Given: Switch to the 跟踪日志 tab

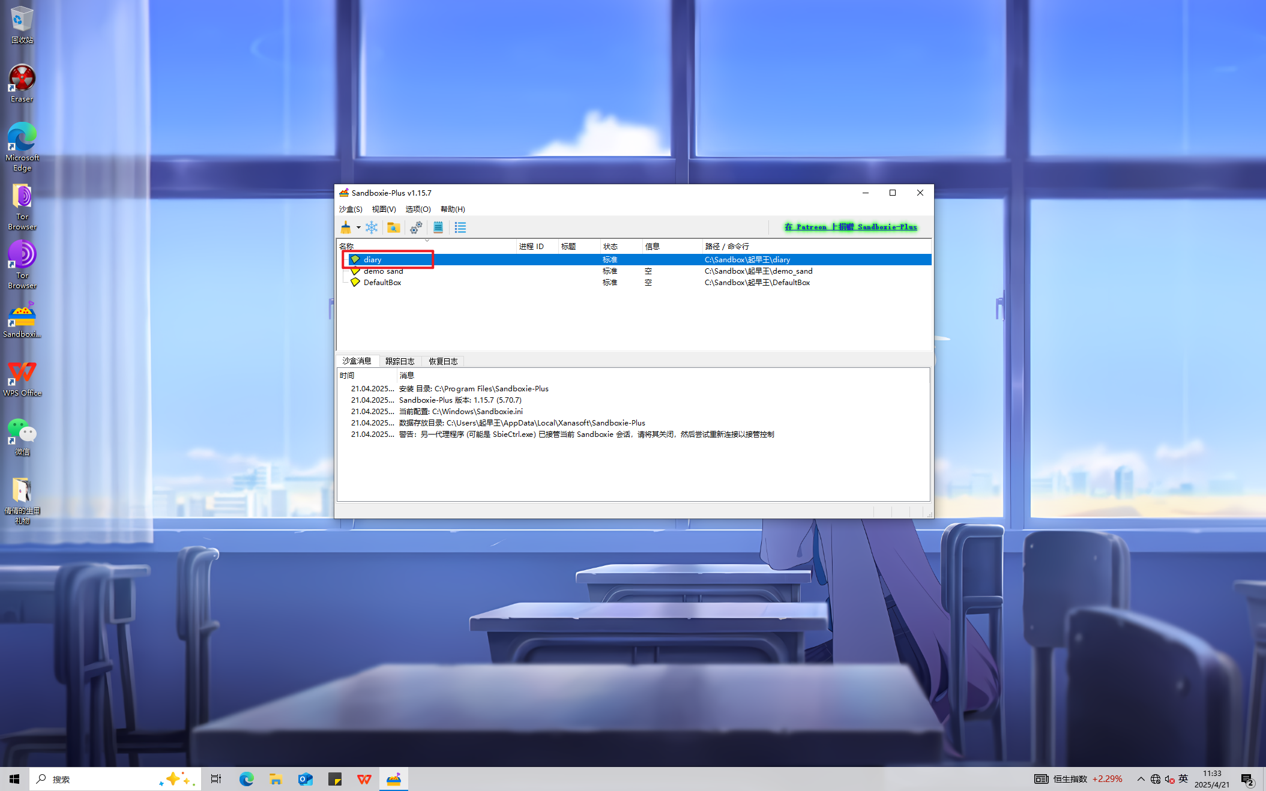Looking at the screenshot, I should coord(400,361).
